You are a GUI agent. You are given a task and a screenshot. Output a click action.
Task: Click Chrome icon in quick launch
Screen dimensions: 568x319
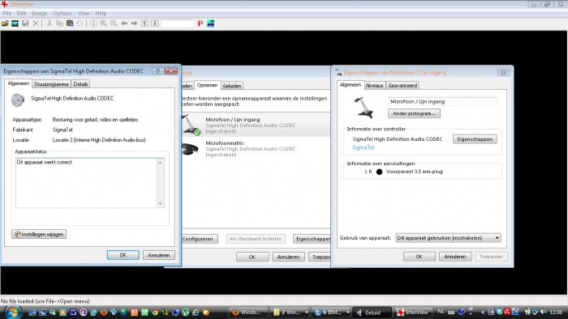pyautogui.click(x=155, y=313)
